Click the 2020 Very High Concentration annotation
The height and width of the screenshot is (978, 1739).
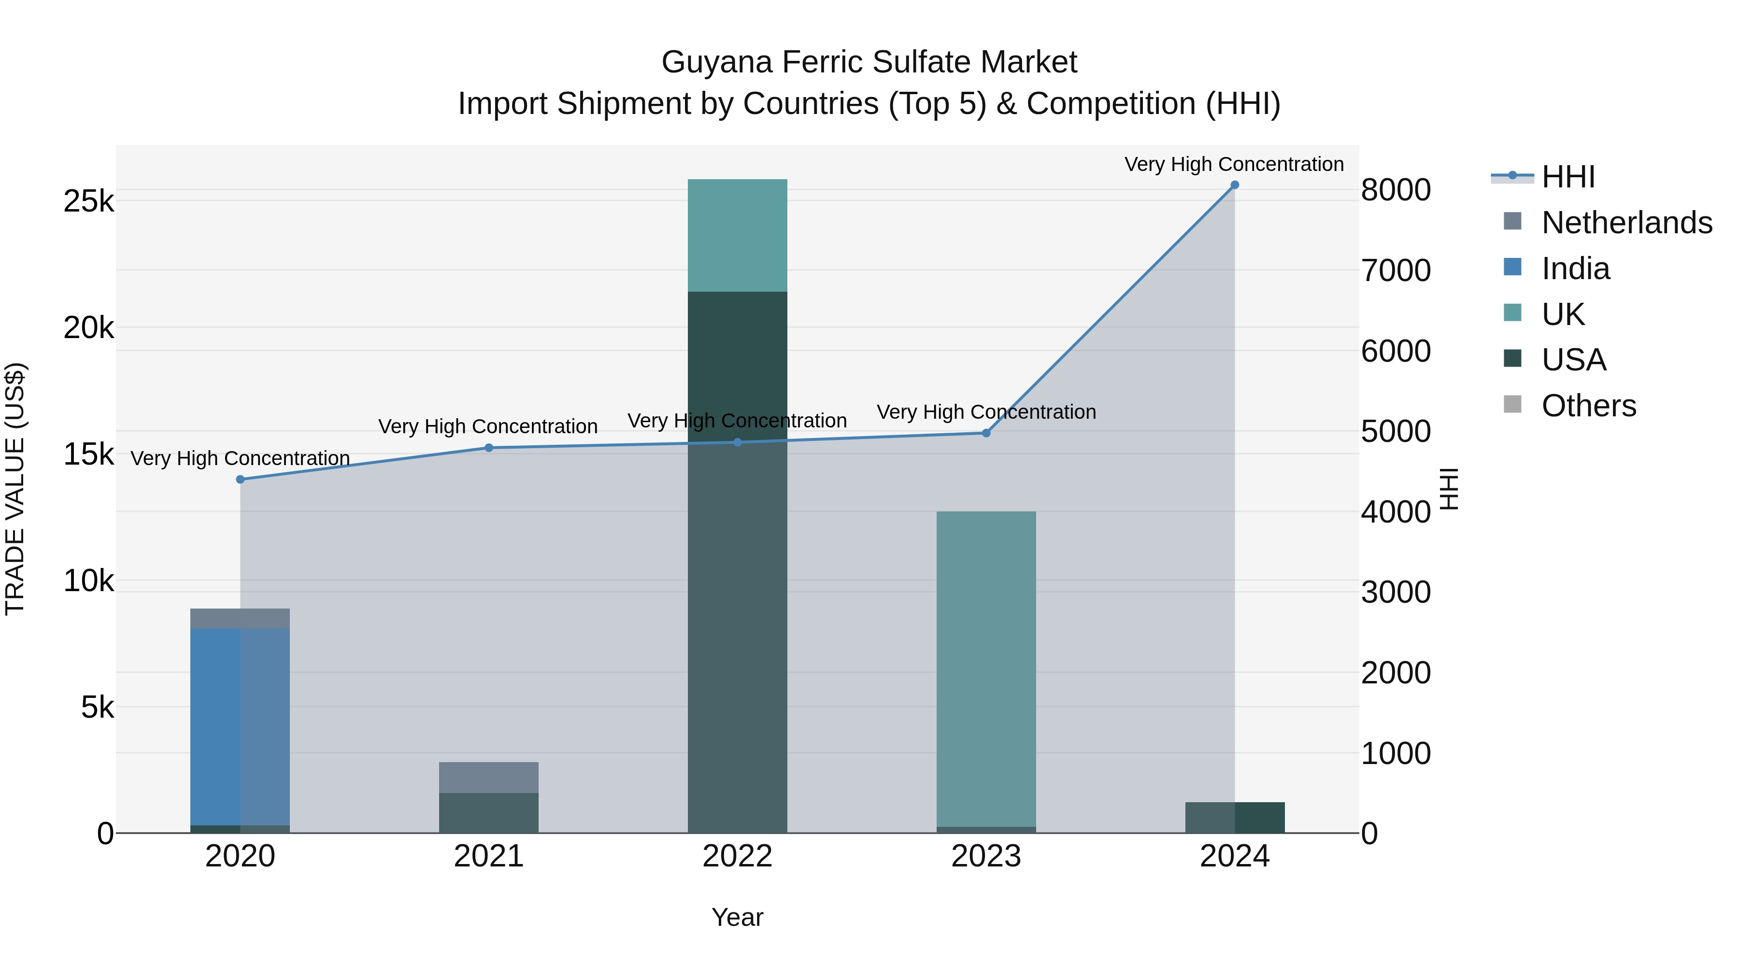pos(241,458)
